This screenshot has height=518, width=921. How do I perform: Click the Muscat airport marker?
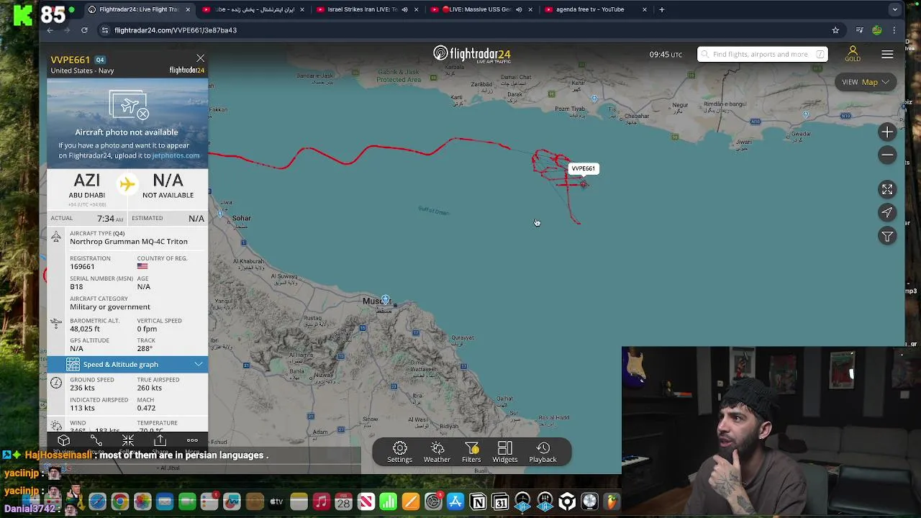385,299
